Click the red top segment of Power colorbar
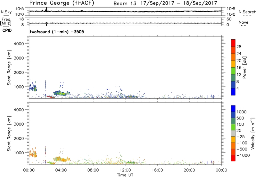This screenshot has width=256, height=177. 233,43
